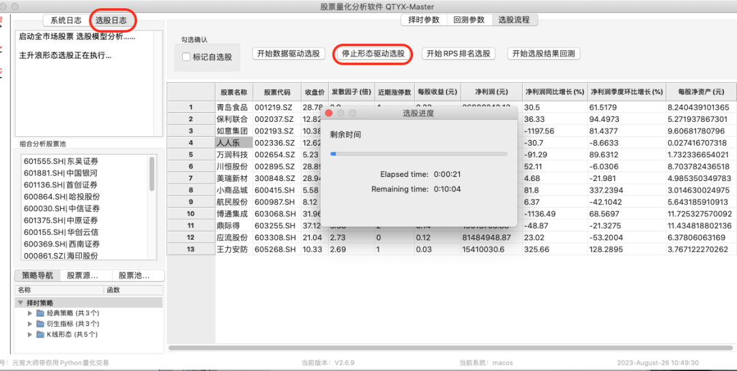Select the 策略导航 tab

(38, 275)
